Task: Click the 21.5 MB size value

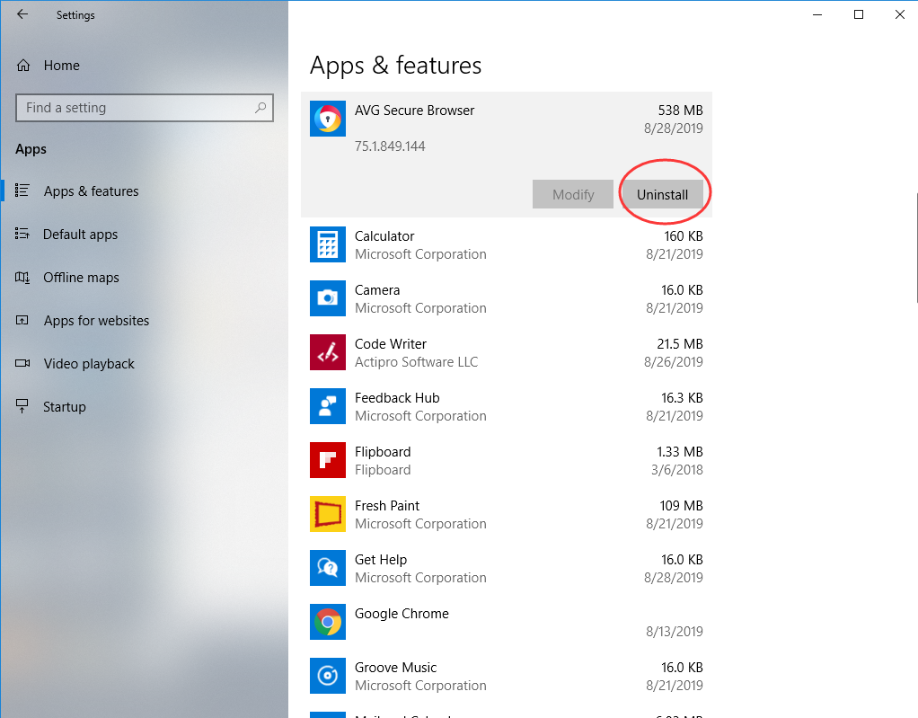Action: [680, 344]
